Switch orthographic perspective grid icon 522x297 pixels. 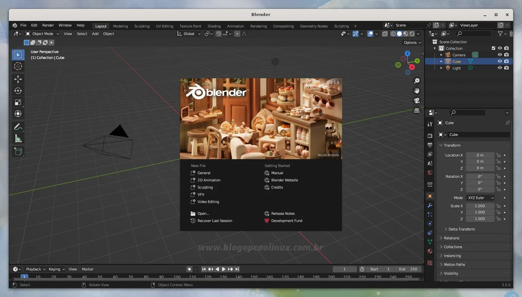417,111
